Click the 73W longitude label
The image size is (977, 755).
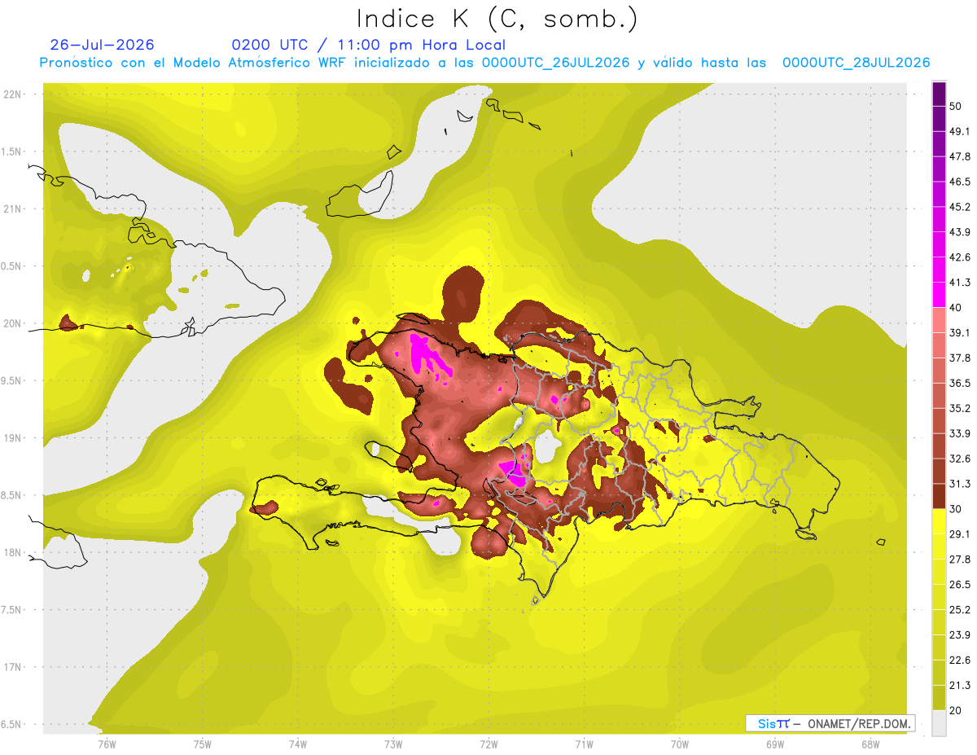(393, 744)
